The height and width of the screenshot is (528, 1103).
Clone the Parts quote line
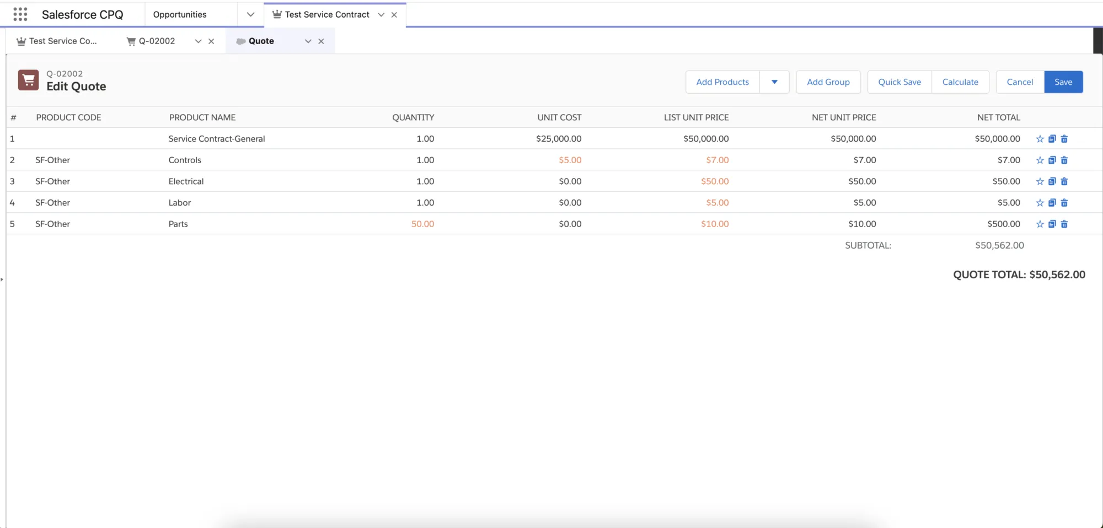click(1052, 224)
